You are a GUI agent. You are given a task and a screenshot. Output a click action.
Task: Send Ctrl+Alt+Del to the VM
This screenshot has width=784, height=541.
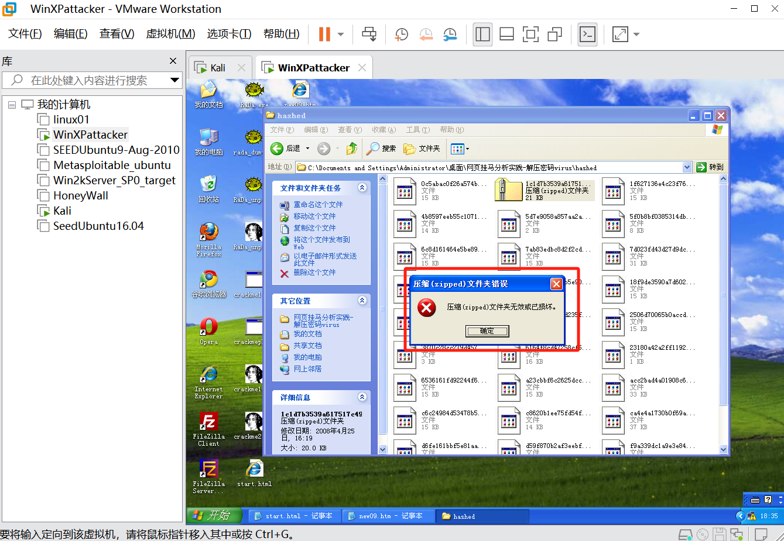click(369, 34)
